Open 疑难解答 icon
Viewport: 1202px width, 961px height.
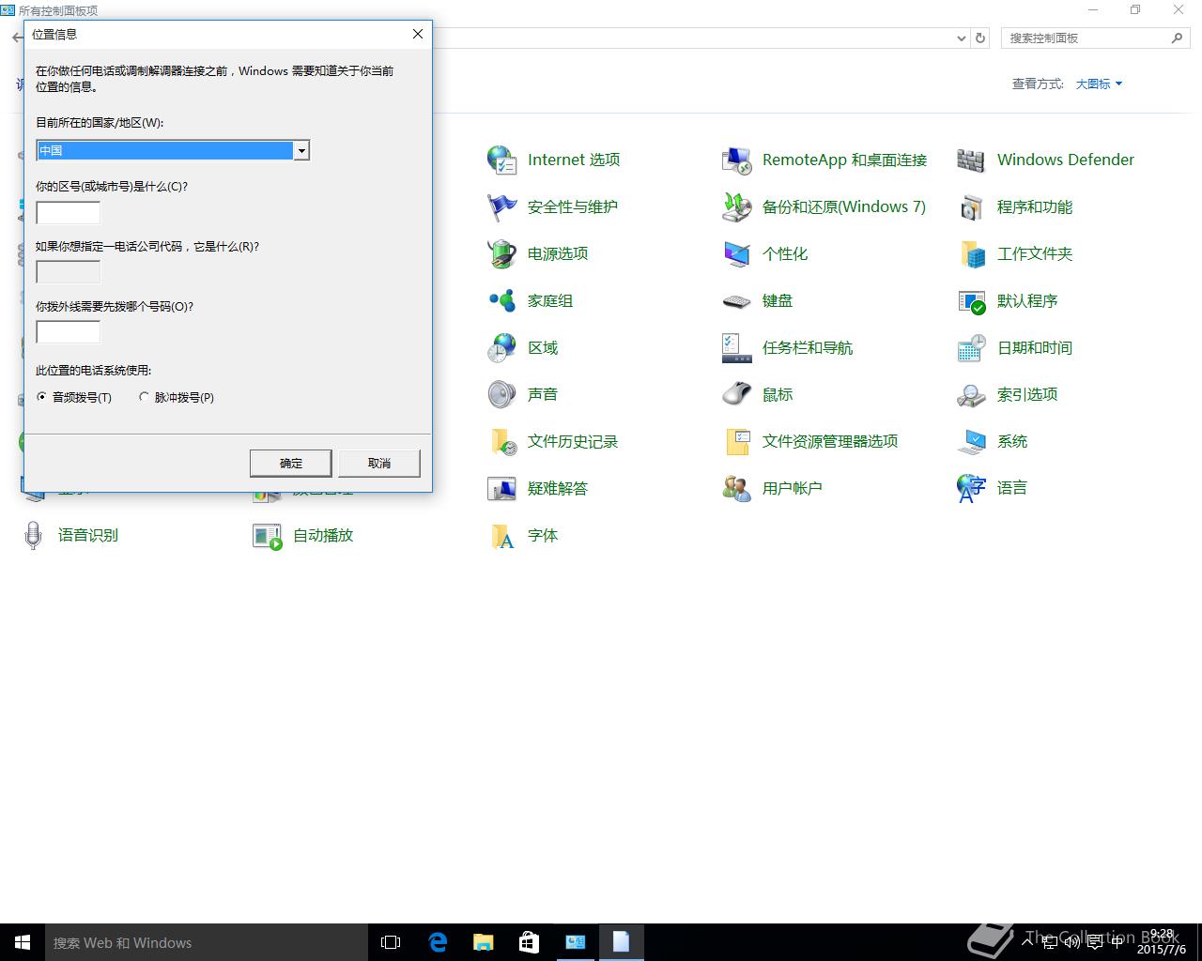(501, 488)
